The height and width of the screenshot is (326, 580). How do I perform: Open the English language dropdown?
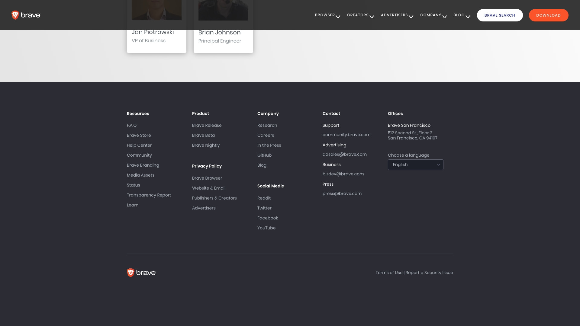click(x=416, y=165)
